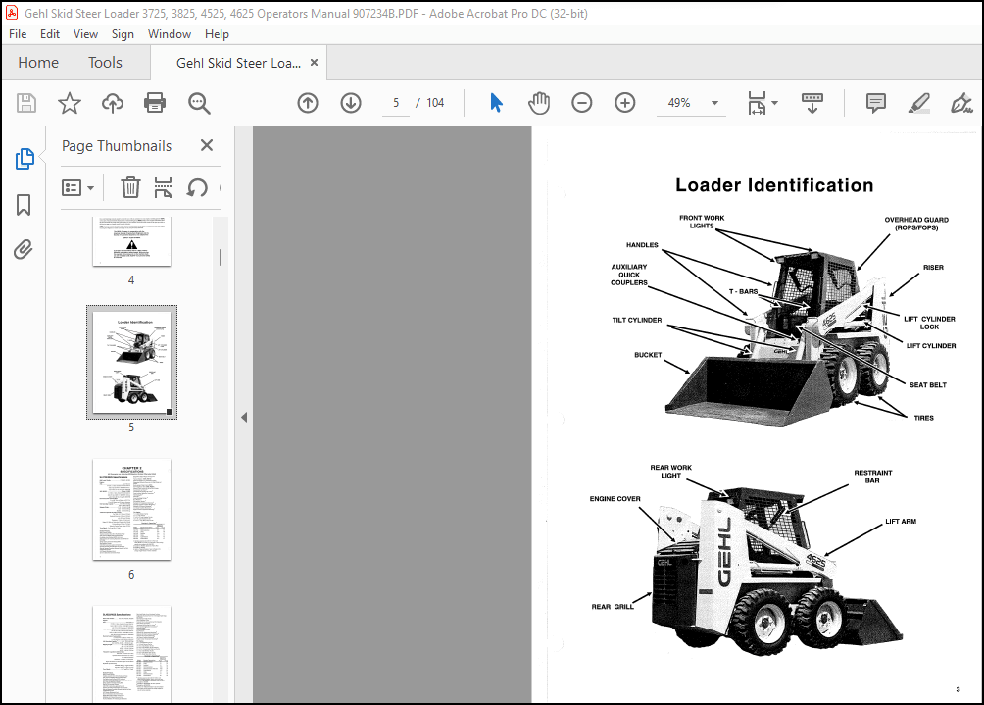Image resolution: width=984 pixels, height=705 pixels.
Task: Open the Sign menu
Action: 123,33
